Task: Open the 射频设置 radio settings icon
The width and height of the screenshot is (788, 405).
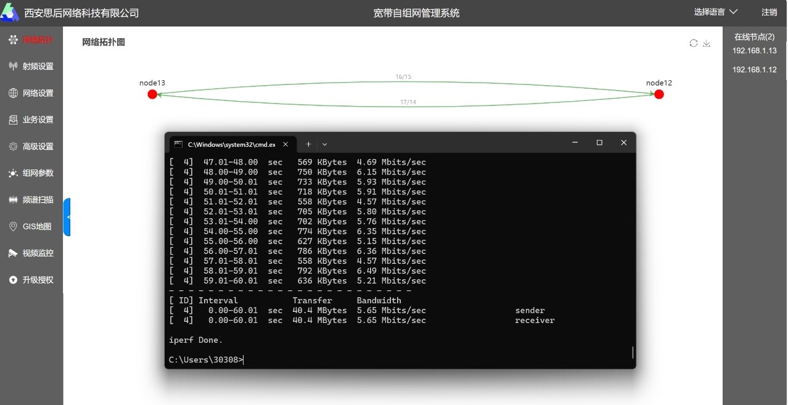Action: pos(13,66)
